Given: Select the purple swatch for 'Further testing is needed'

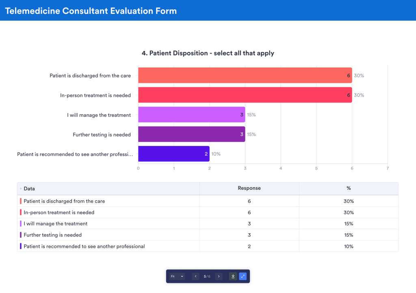Looking at the screenshot, I should (21, 235).
